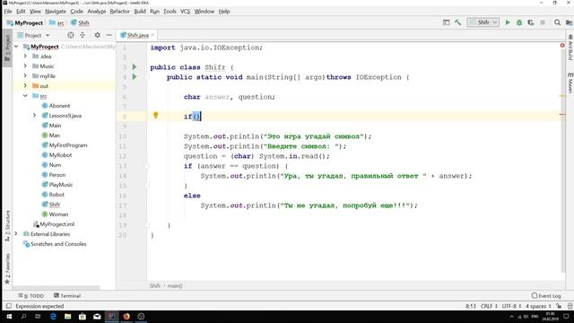Toggle the Favorites side tool window
This screenshot has height=323, width=574.
point(7,269)
